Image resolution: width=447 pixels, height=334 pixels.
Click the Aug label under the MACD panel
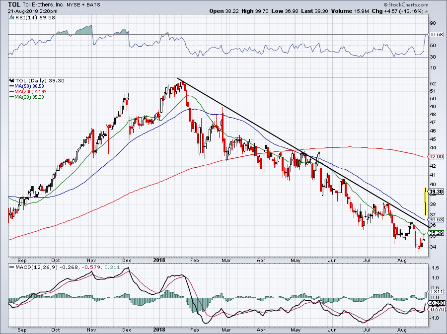pos(402,330)
